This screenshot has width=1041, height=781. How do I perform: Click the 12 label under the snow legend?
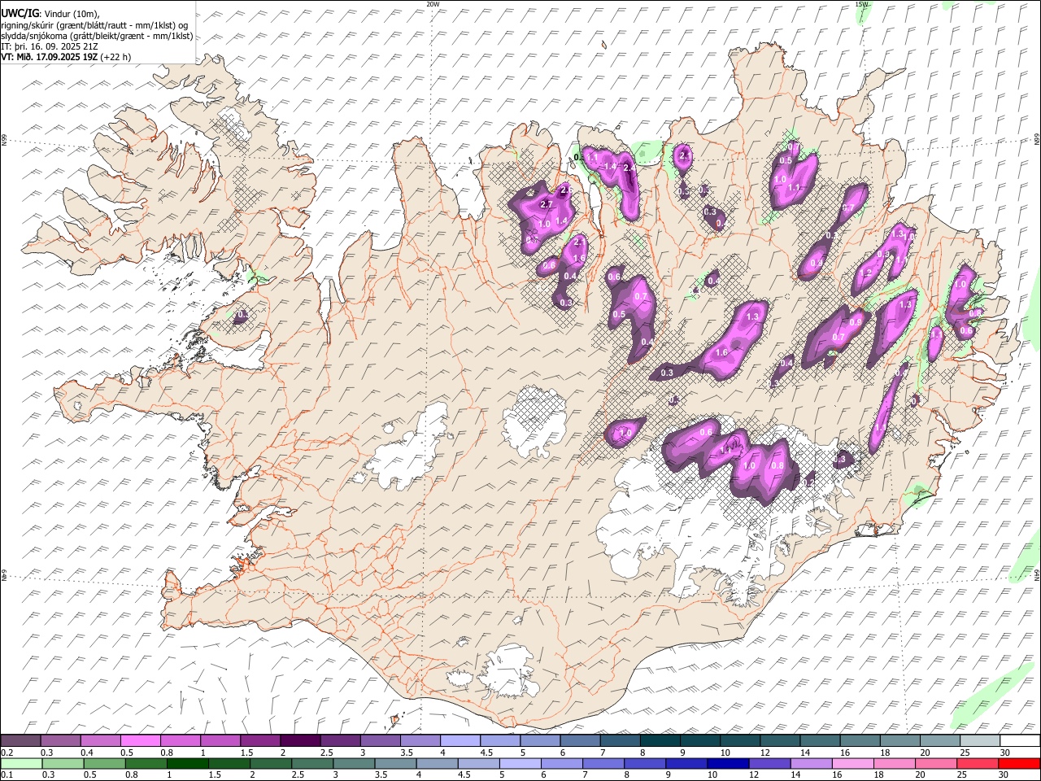pyautogui.click(x=765, y=753)
